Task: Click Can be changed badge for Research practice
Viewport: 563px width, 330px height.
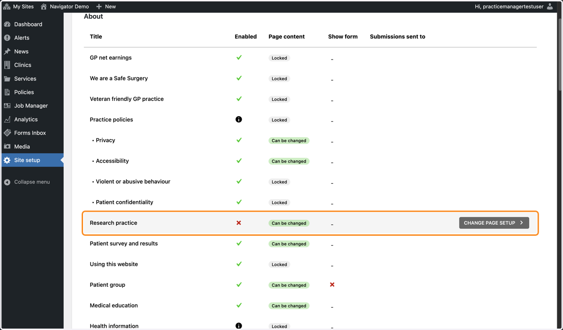Action: pos(289,223)
